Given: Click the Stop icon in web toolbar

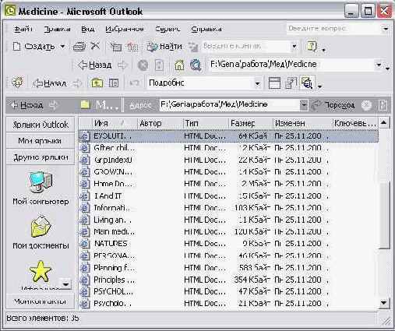Looking at the screenshot, I should [143, 65].
